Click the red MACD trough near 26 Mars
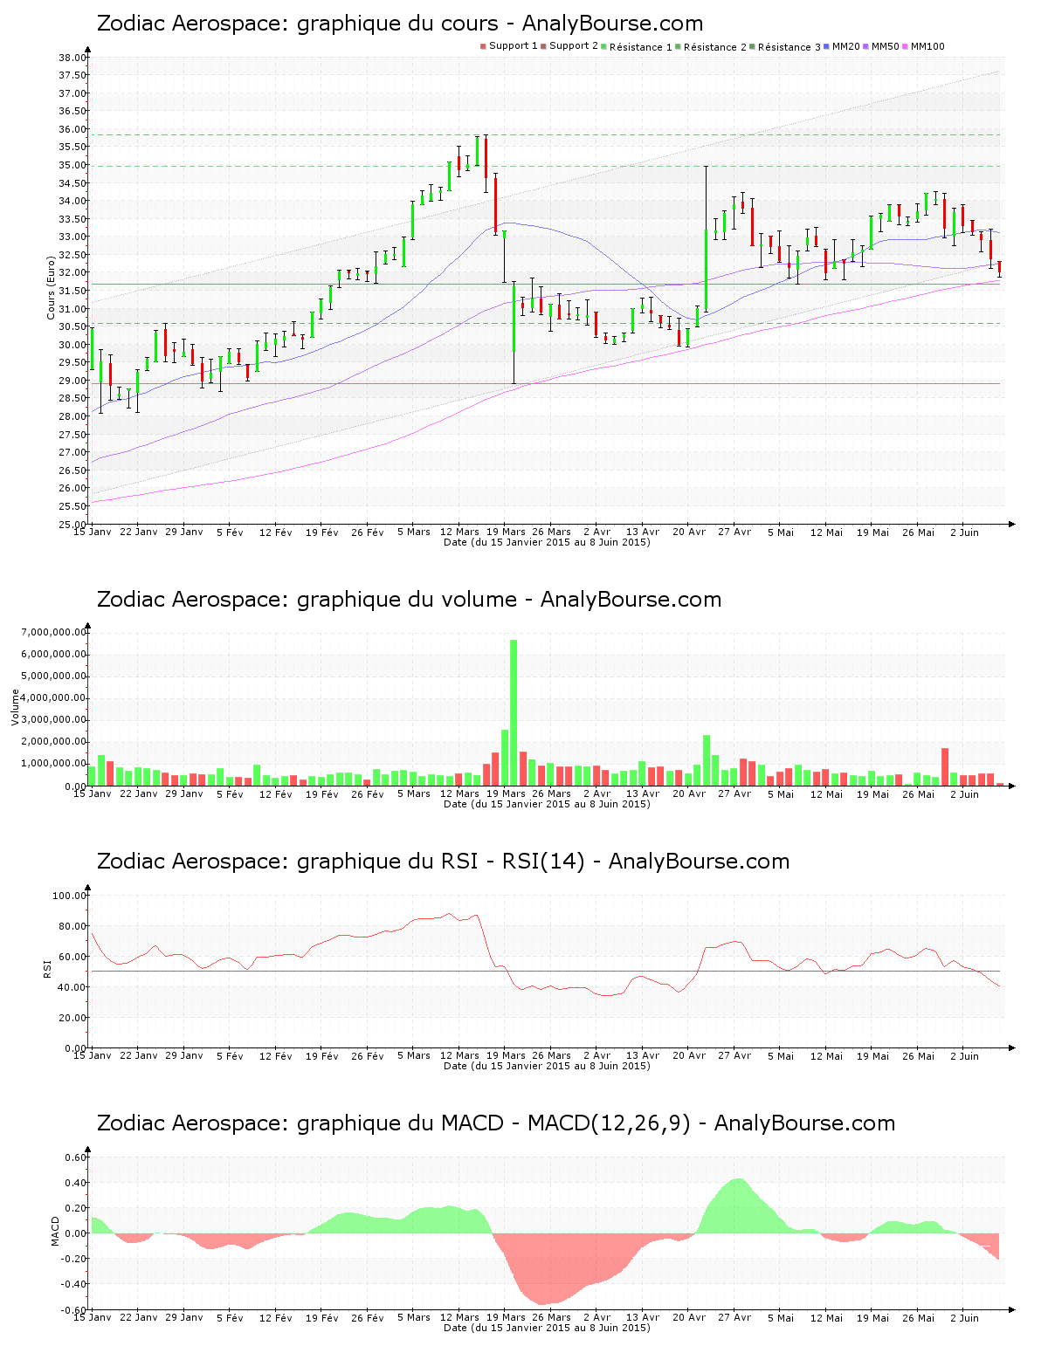The image size is (1048, 1353). pyautogui.click(x=546, y=1270)
